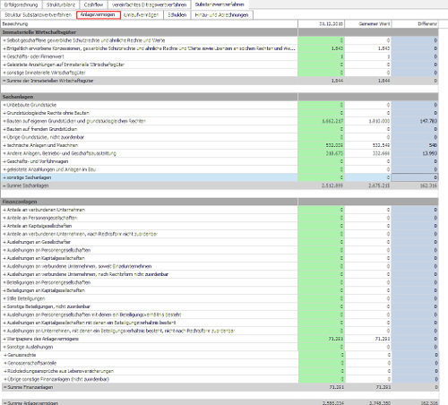Open the Strukturbilanz tab

click(x=61, y=4)
